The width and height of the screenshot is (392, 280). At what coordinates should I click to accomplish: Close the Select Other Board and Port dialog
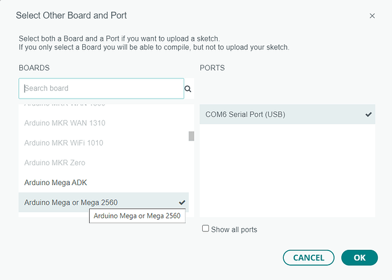click(x=372, y=15)
